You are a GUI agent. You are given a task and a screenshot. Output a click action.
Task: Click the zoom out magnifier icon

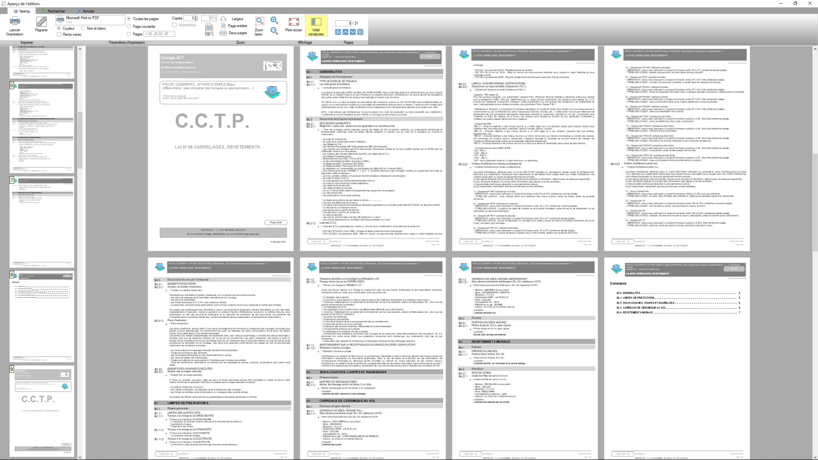(274, 31)
